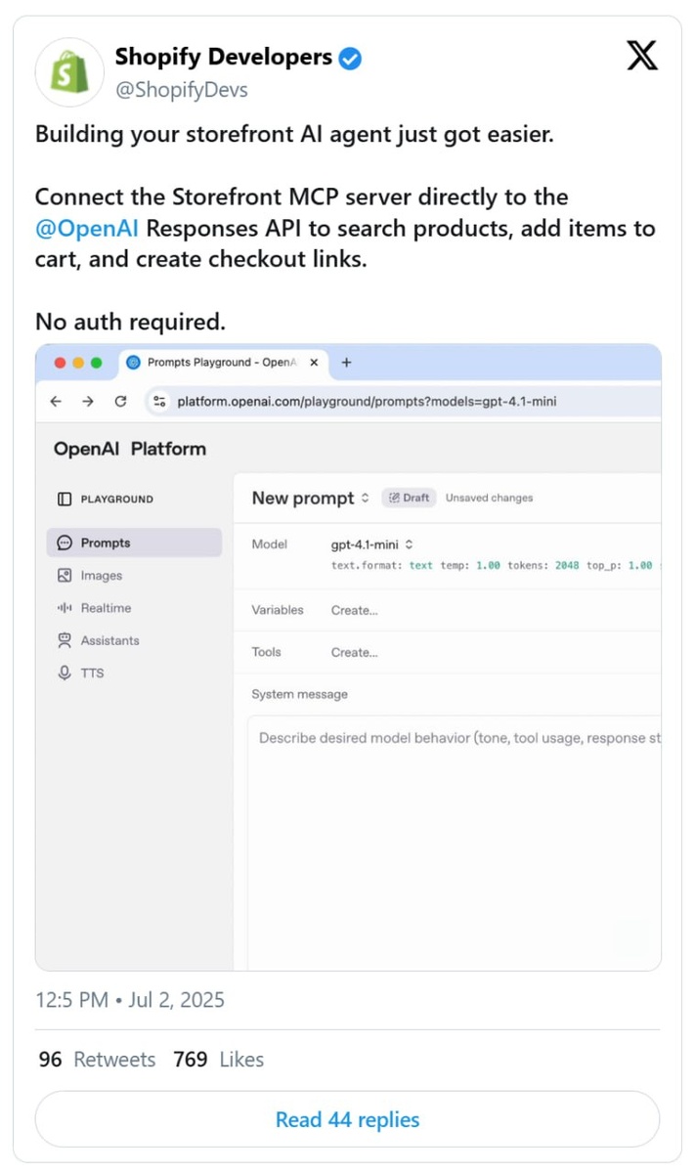
Task: Open the Shopify Developers profile avatar
Action: click(x=70, y=72)
